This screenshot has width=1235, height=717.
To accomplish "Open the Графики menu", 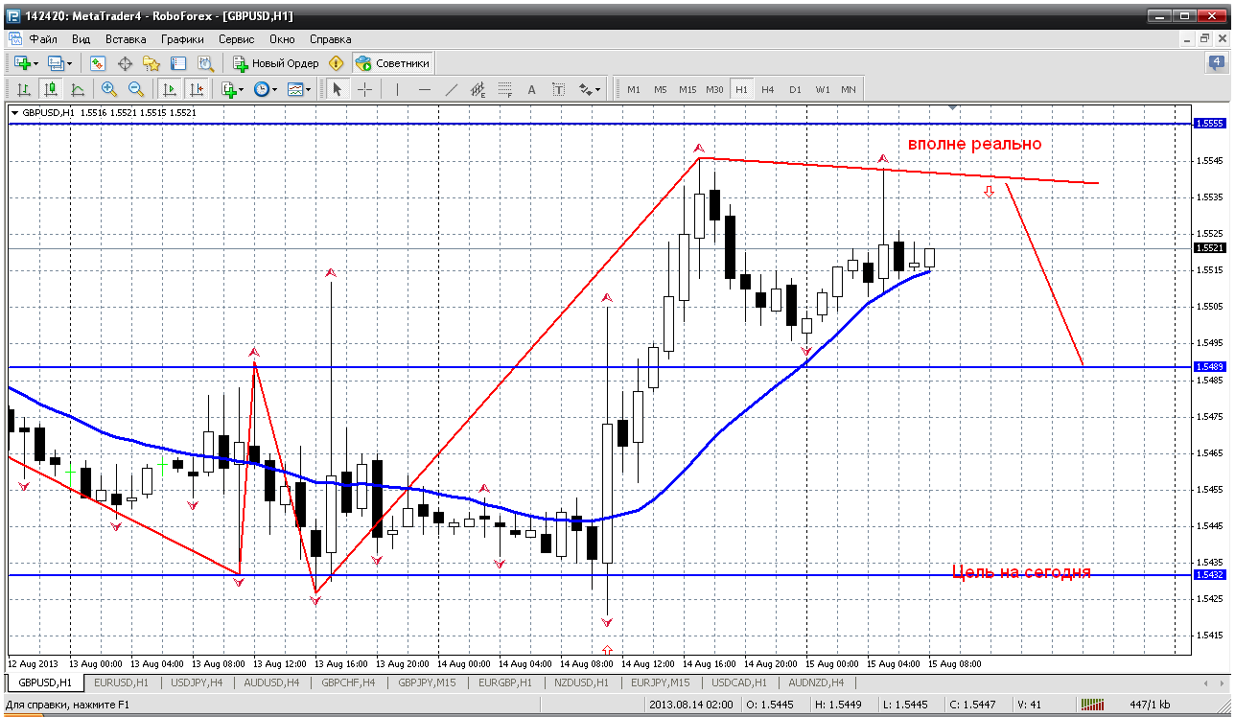I will (182, 39).
